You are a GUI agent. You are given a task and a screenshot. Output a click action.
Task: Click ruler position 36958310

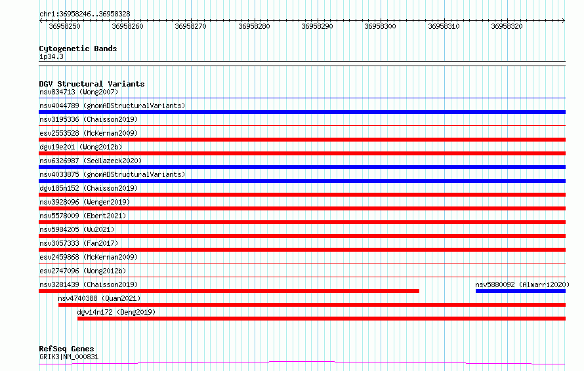(x=444, y=26)
